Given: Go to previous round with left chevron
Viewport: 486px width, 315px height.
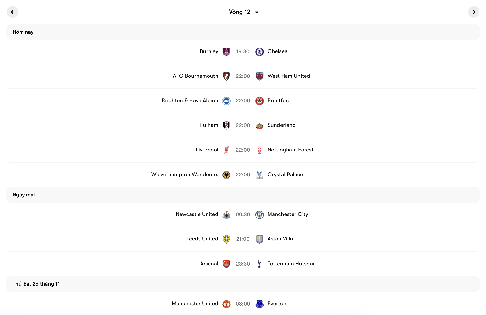Looking at the screenshot, I should pos(12,12).
